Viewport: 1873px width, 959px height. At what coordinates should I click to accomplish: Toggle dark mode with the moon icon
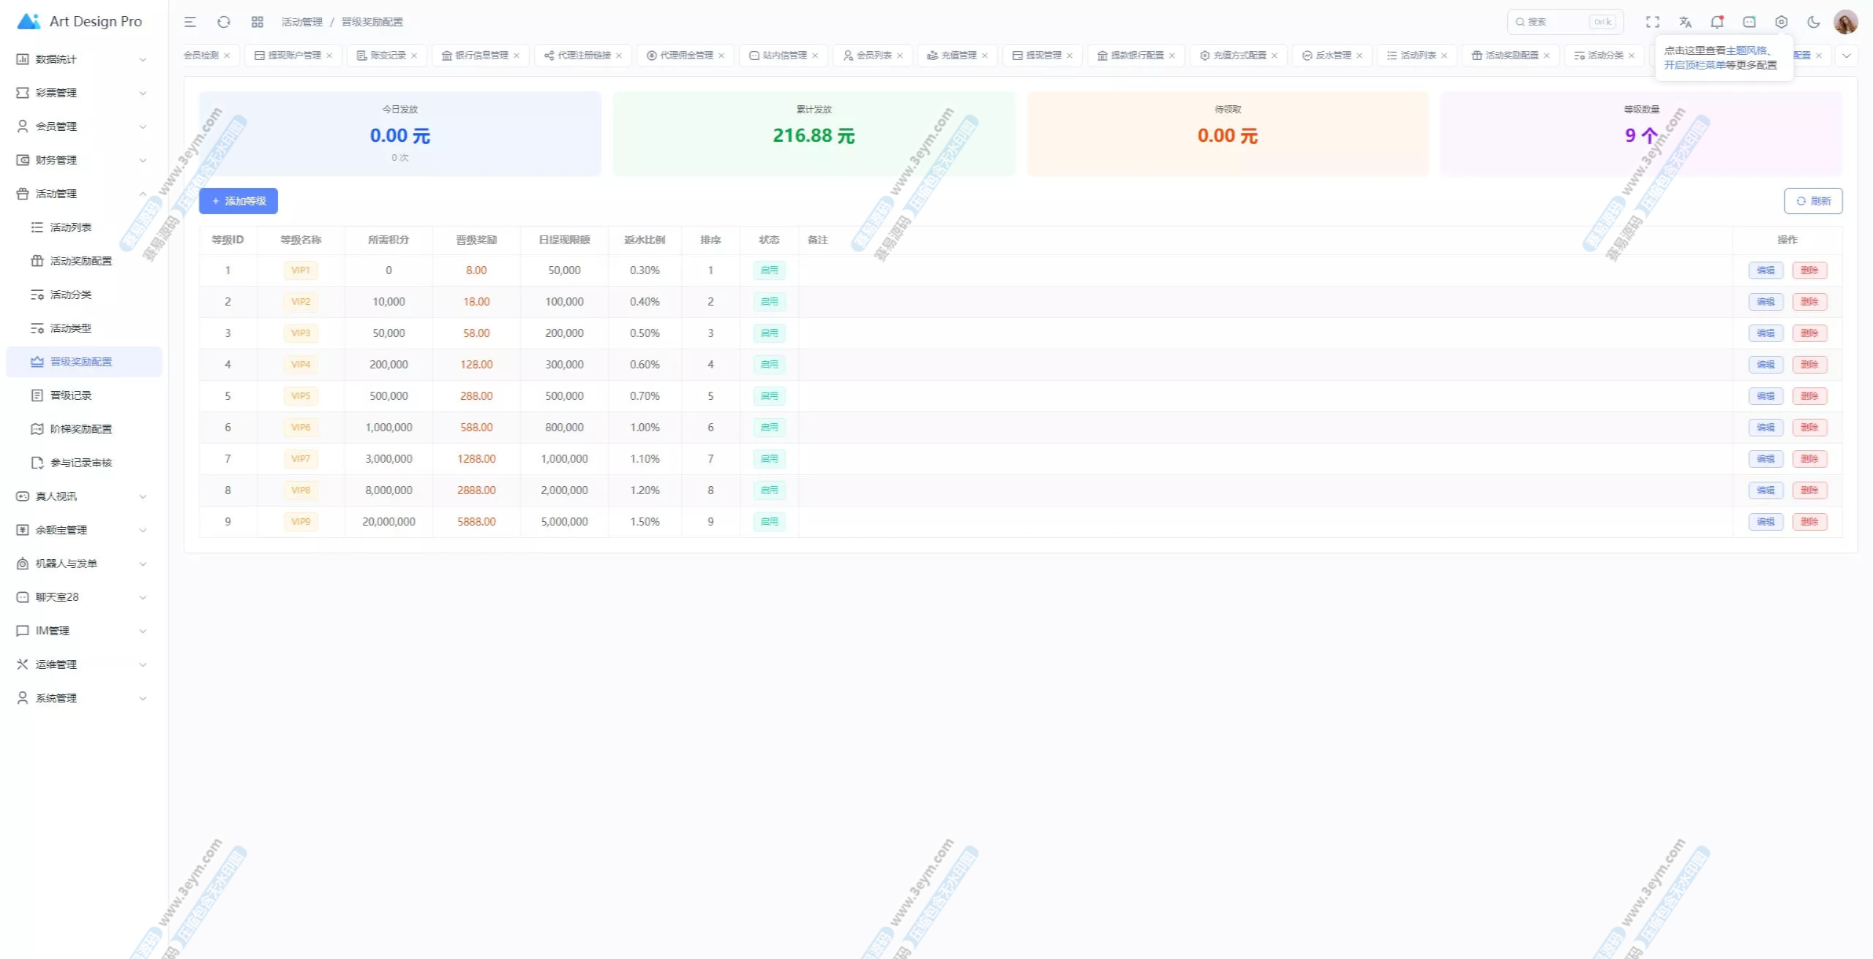pyautogui.click(x=1814, y=22)
